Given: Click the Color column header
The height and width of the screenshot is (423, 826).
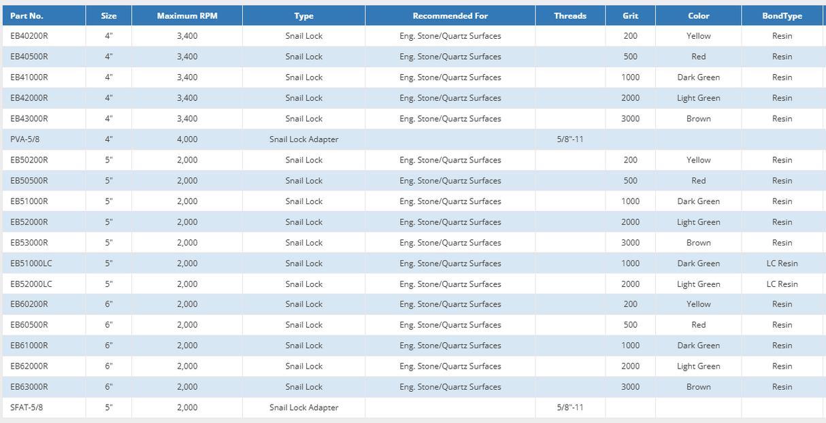Looking at the screenshot, I should point(698,16).
